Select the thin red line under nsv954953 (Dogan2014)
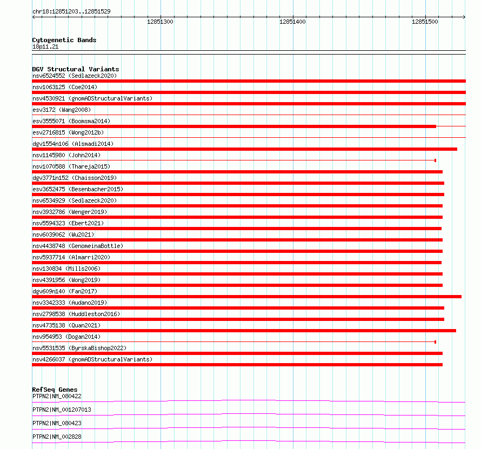Screen dimensions: 481x449 234,342
